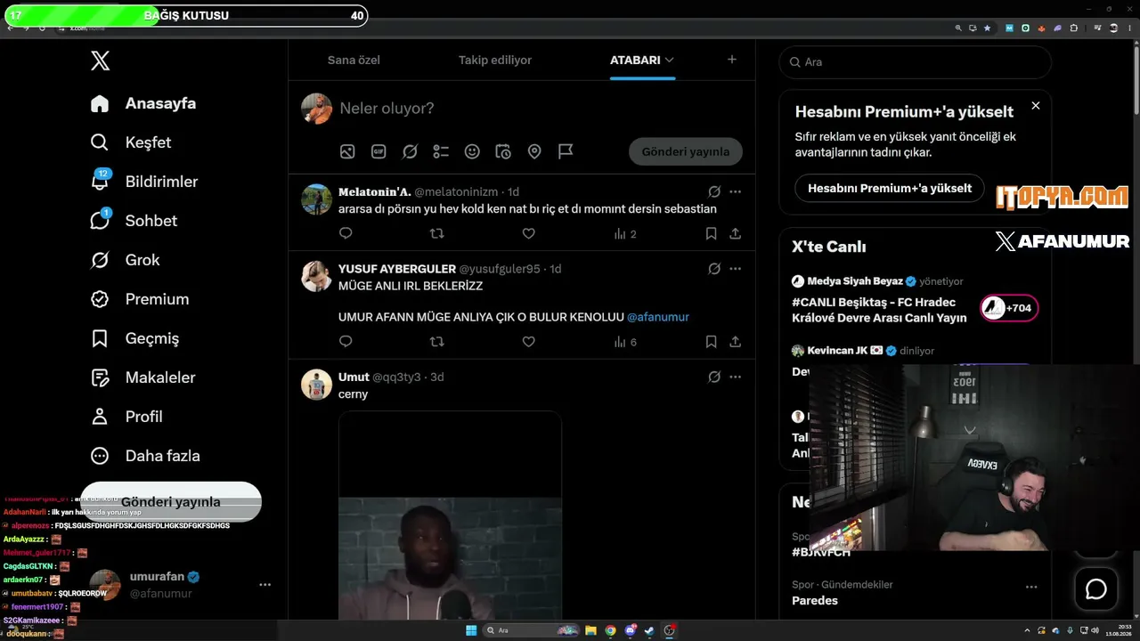Open account menu for umurafan

click(265, 585)
